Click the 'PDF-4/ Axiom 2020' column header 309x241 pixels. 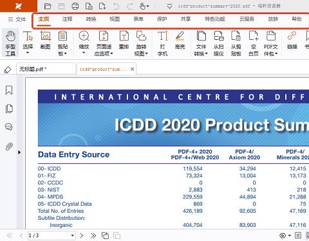point(245,154)
